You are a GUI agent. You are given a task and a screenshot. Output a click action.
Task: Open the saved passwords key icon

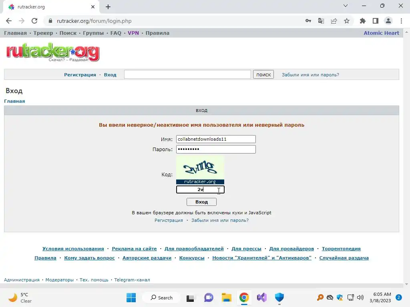pyautogui.click(x=308, y=21)
